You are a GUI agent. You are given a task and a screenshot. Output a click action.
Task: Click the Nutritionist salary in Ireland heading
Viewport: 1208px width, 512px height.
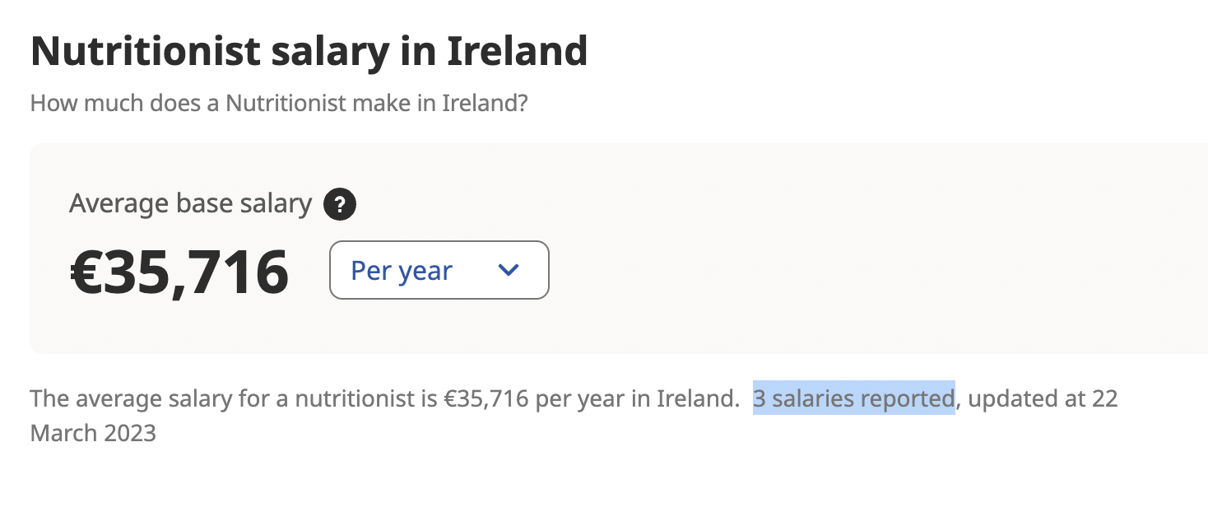coord(309,49)
